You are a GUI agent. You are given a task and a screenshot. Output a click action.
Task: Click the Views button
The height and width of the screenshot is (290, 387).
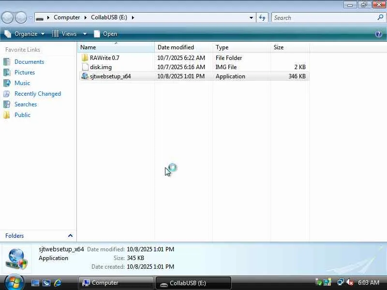click(65, 34)
